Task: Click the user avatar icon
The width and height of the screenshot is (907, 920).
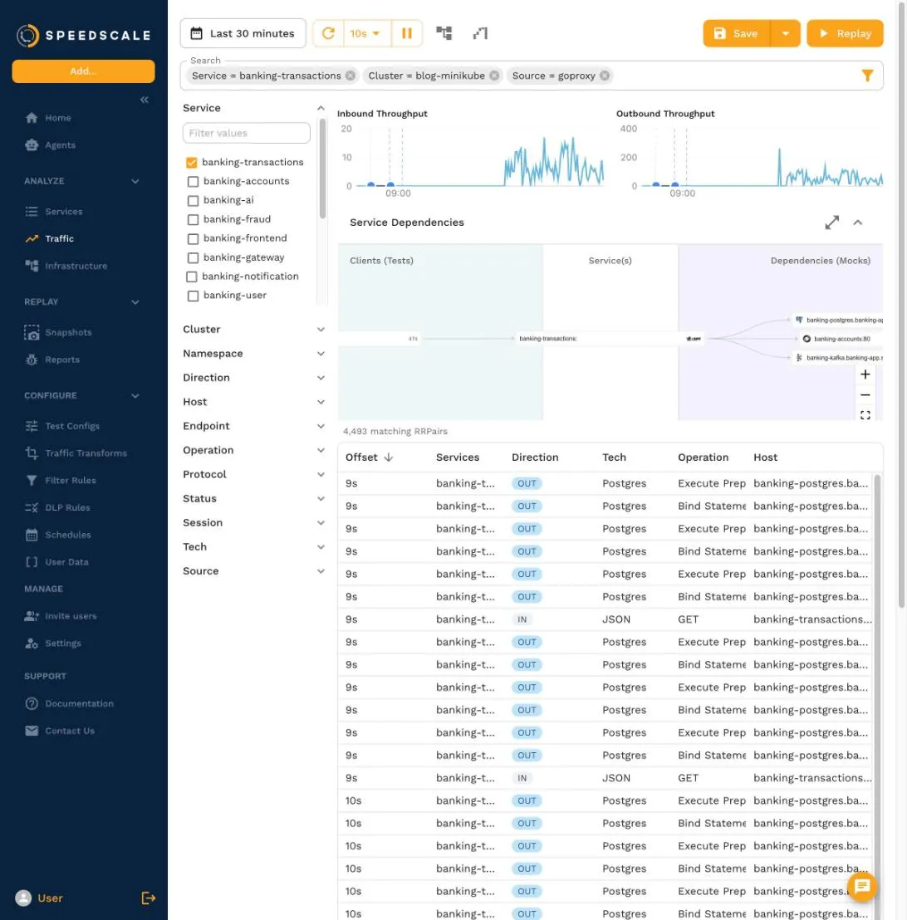Action: (23, 898)
